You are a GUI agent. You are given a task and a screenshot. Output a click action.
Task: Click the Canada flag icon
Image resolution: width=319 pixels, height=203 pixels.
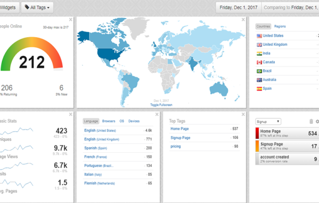tap(259, 62)
